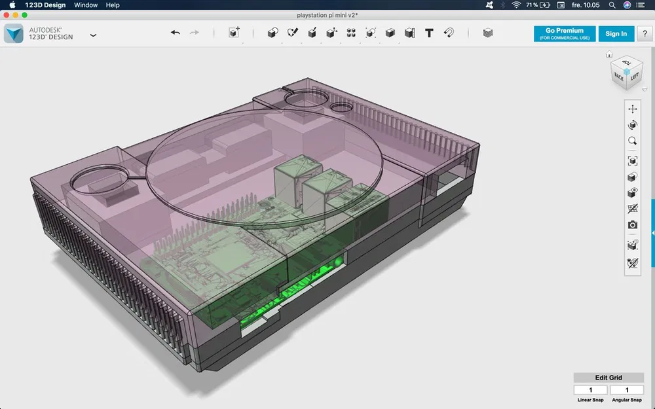Click the Undo arrow
The image size is (655, 409).
tap(176, 31)
